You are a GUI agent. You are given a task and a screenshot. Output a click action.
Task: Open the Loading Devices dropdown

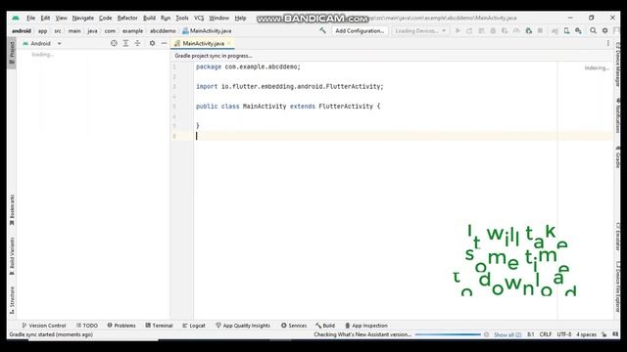pyautogui.click(x=420, y=30)
